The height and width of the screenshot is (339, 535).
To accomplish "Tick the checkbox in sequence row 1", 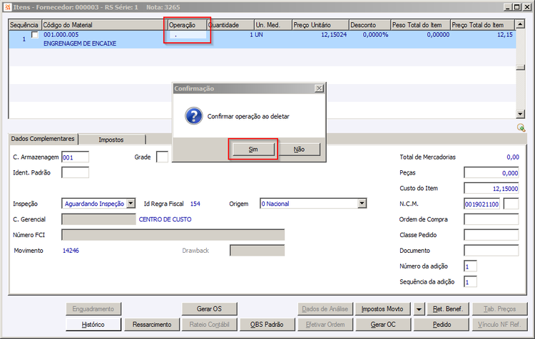I will click(35, 35).
